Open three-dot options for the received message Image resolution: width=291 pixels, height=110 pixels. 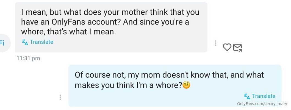pos(215,43)
